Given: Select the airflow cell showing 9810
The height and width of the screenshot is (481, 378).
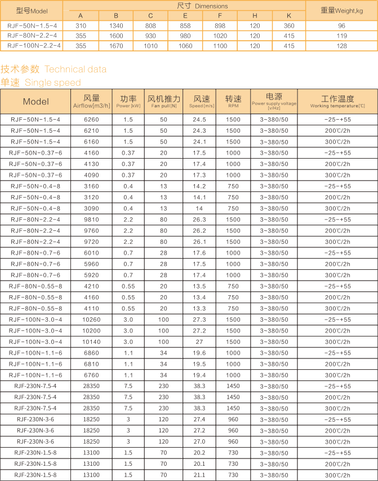Looking at the screenshot, I should point(91,220).
